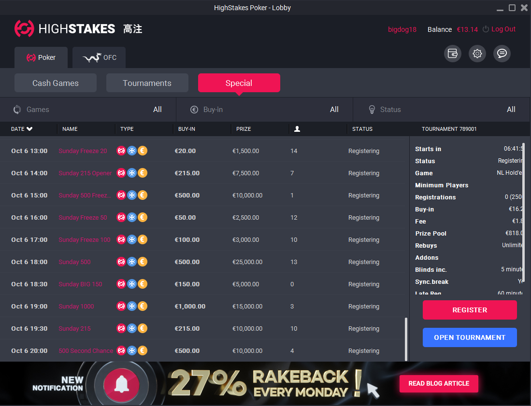The height and width of the screenshot is (406, 531).
Task: Click the Open Tournament button
Action: pos(470,337)
